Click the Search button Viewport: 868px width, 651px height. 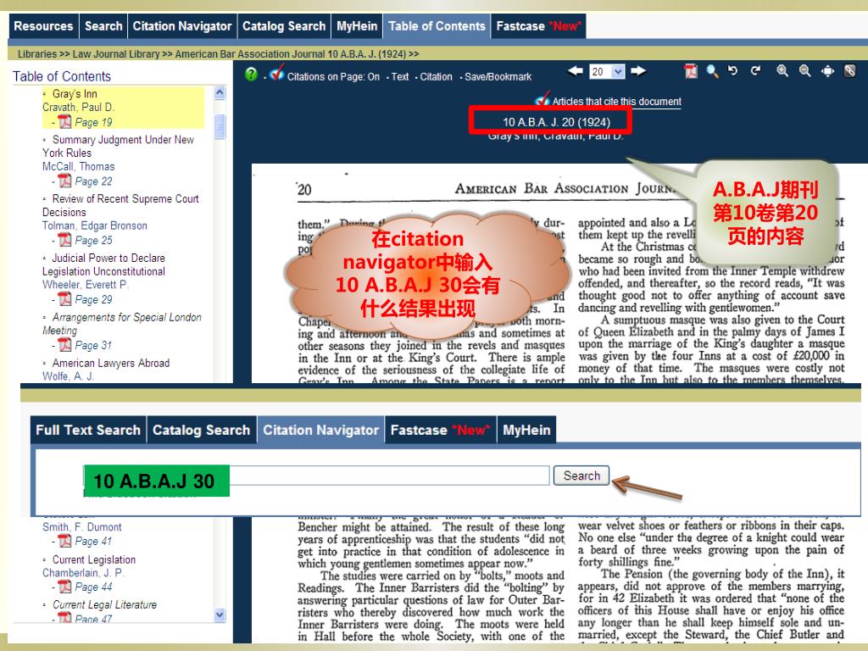(x=581, y=476)
